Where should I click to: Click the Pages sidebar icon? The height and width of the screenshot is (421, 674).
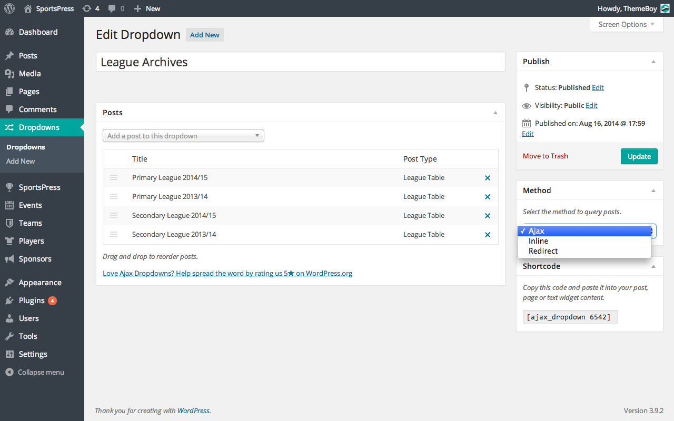(x=9, y=92)
